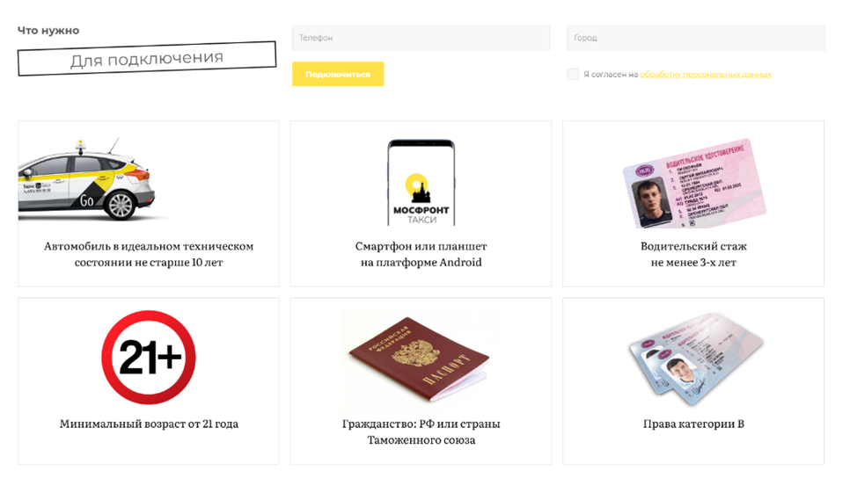This screenshot has width=857, height=478.
Task: Click the Russian passport image
Action: (420, 358)
